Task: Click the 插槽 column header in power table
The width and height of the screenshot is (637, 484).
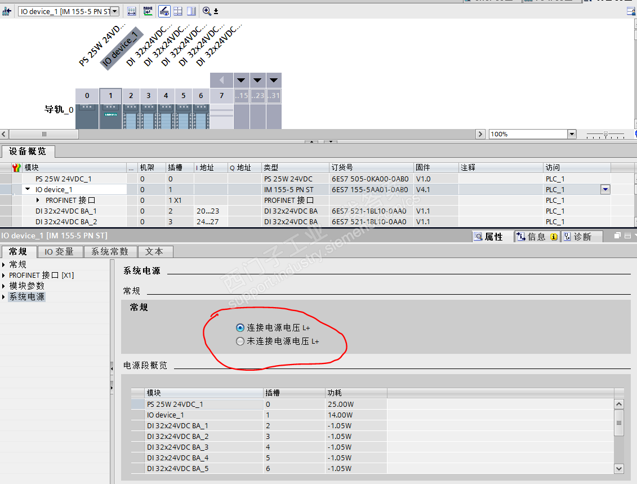Action: click(294, 393)
